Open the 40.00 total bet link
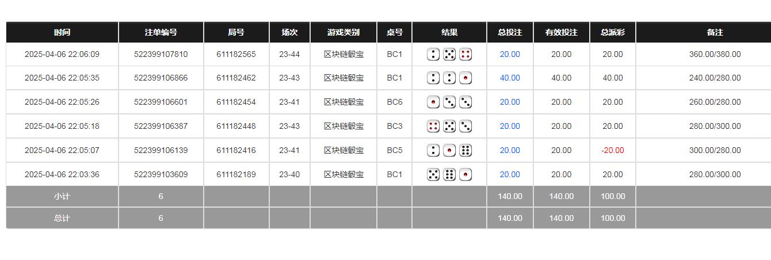Screen dimensions: 771x260 pyautogui.click(x=510, y=78)
